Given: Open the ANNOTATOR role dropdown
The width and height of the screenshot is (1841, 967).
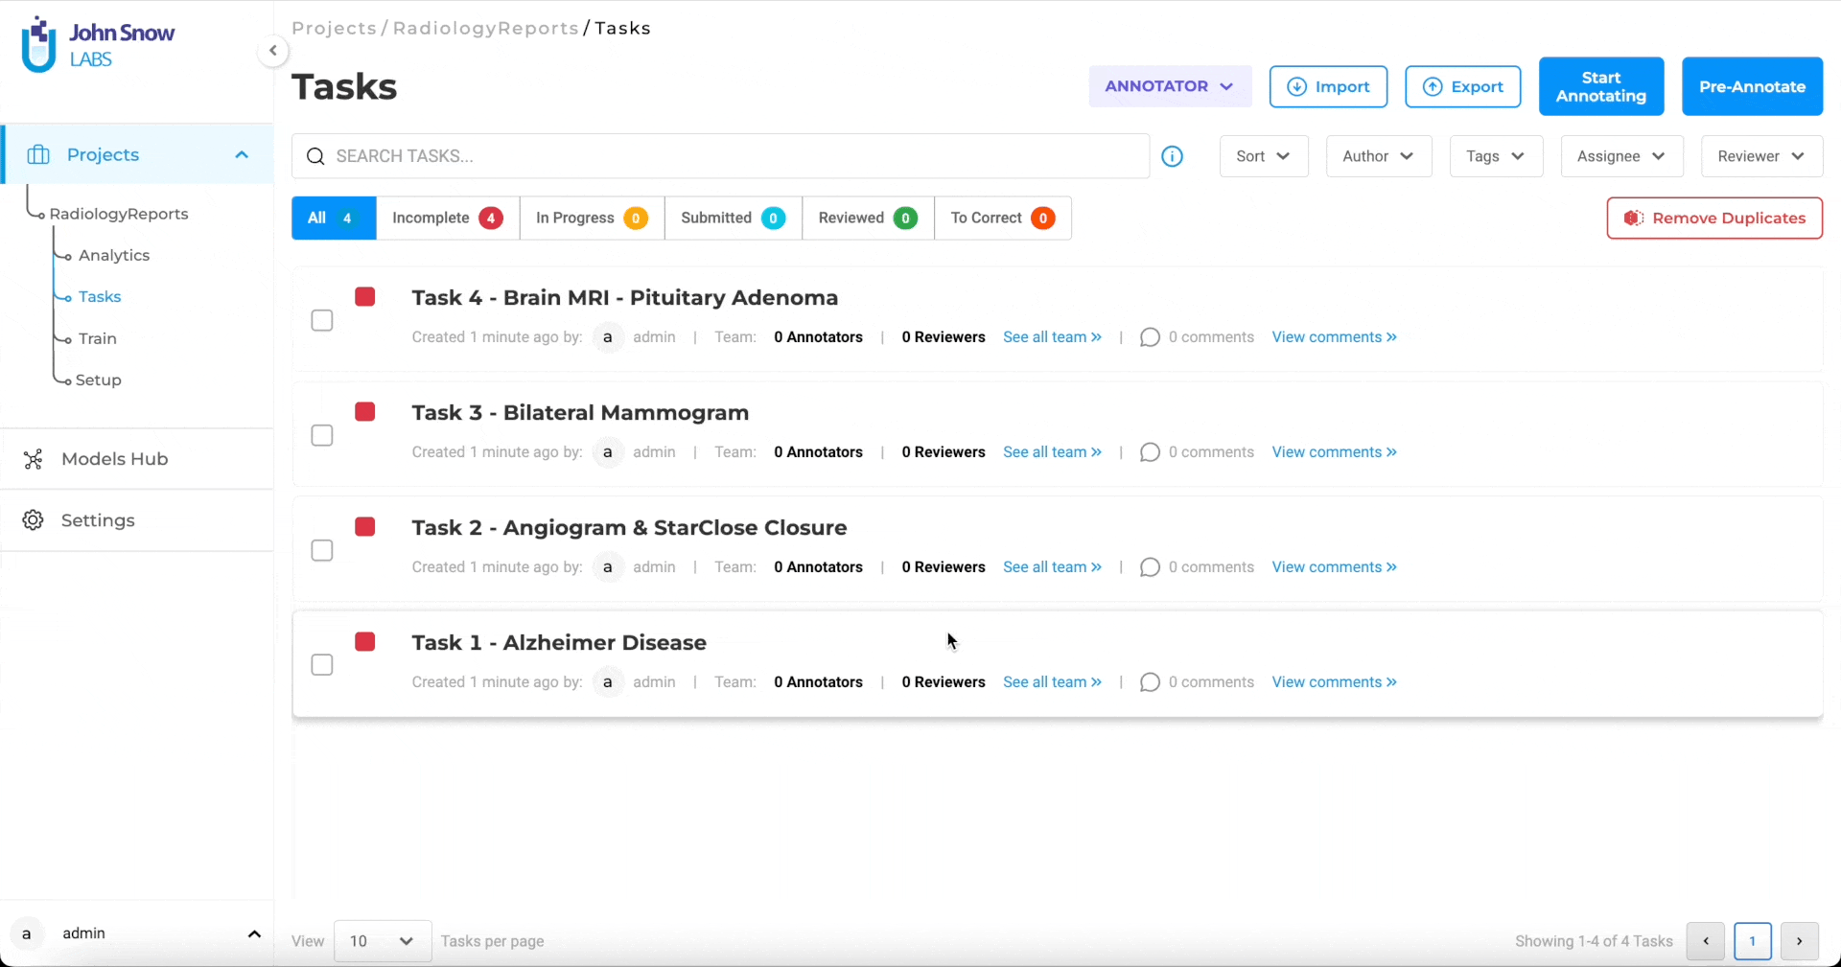Looking at the screenshot, I should [1170, 86].
